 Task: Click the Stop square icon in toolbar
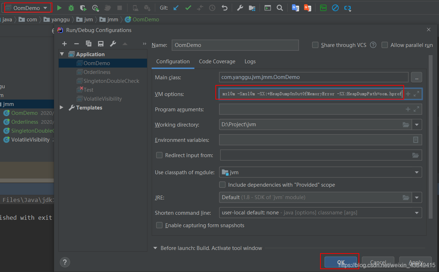point(120,8)
